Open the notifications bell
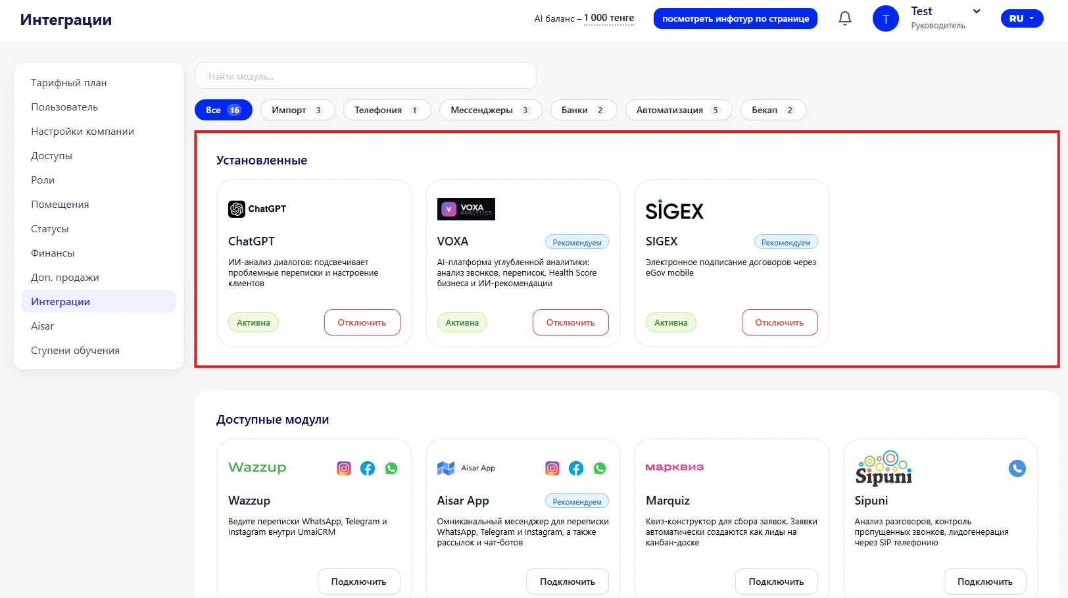1068x598 pixels. [x=845, y=18]
